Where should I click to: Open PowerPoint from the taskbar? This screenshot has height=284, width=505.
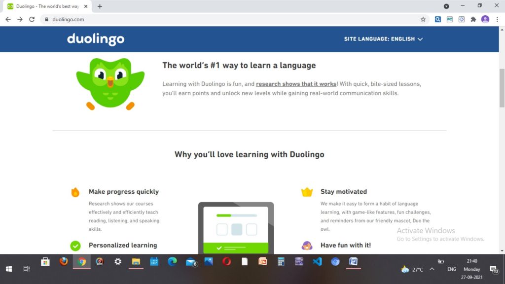point(263,261)
